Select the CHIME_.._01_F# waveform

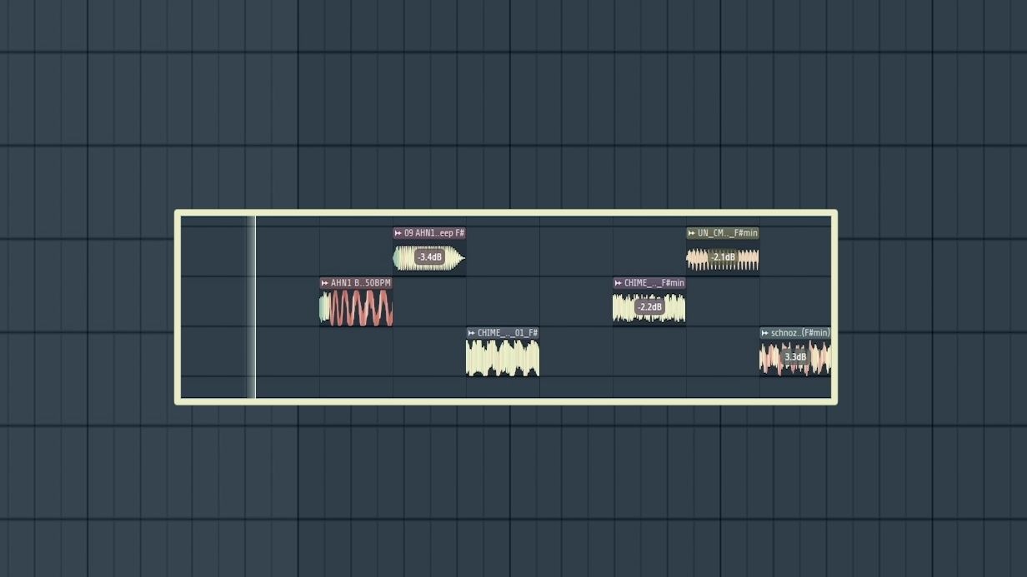coord(502,358)
